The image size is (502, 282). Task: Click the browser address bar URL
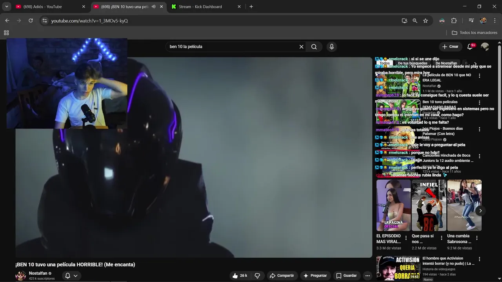click(89, 21)
